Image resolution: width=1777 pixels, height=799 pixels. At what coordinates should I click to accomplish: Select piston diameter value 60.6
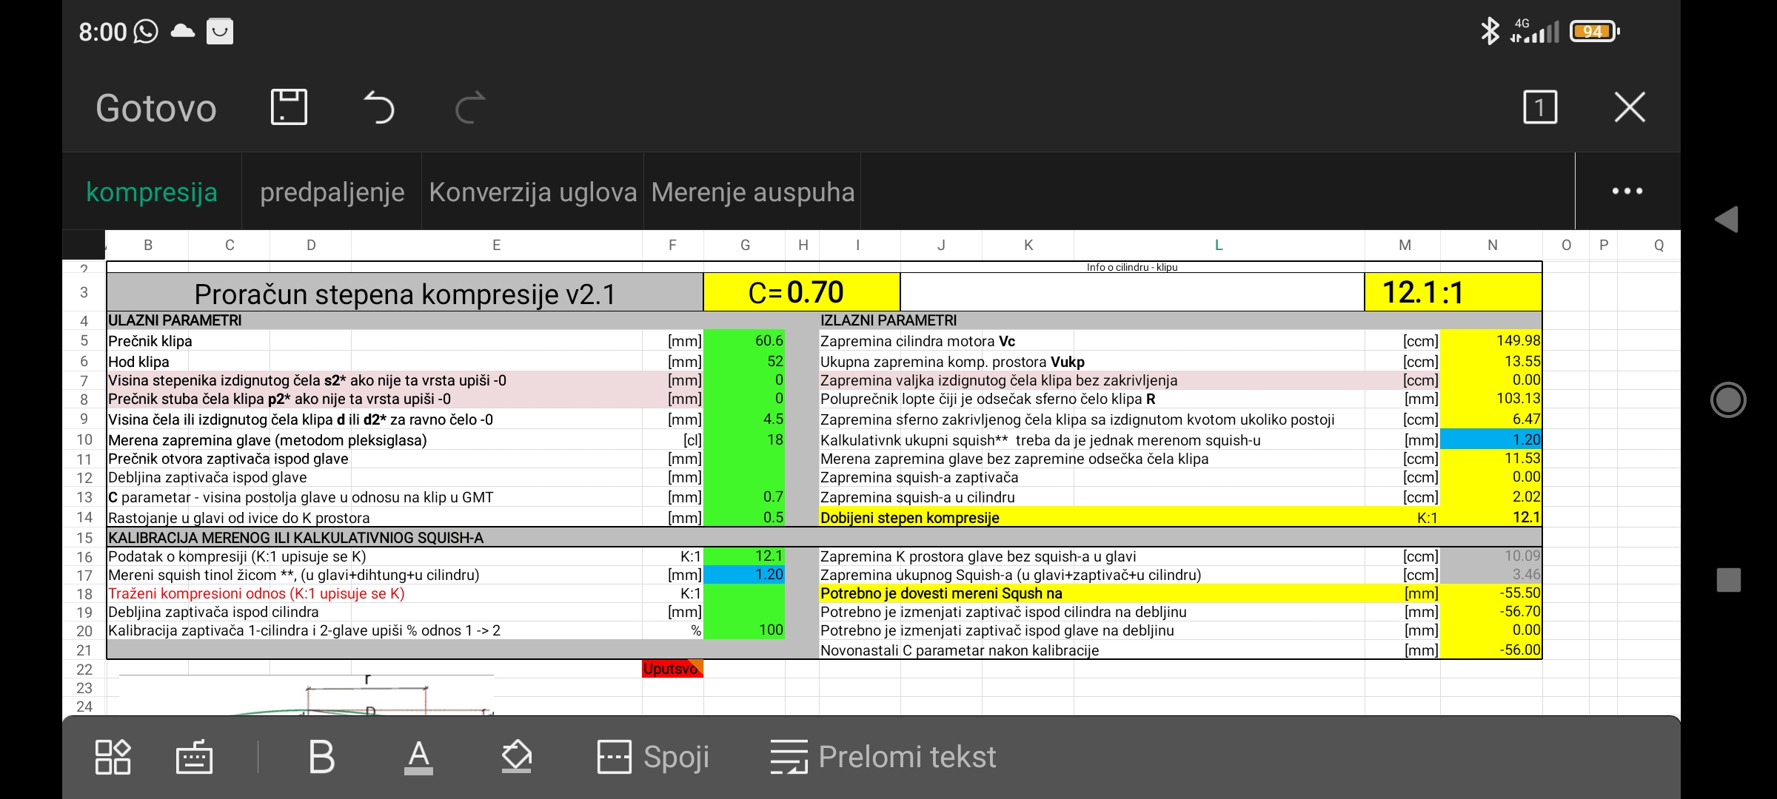click(744, 340)
